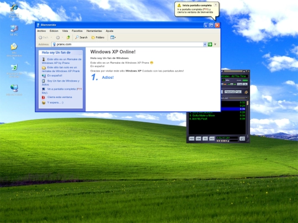Adjust the Winamp balance slider
Image resolution: width=298 pixels, height=223 pixels.
tap(232, 84)
